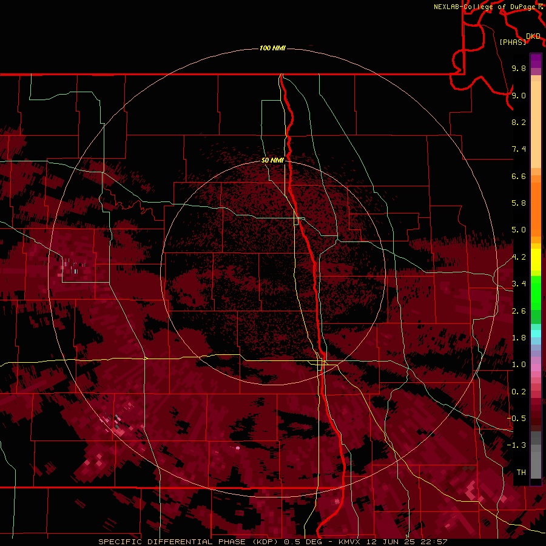Click the 1.8 value on color scale
Screen dimensions: 546x546
click(x=519, y=338)
